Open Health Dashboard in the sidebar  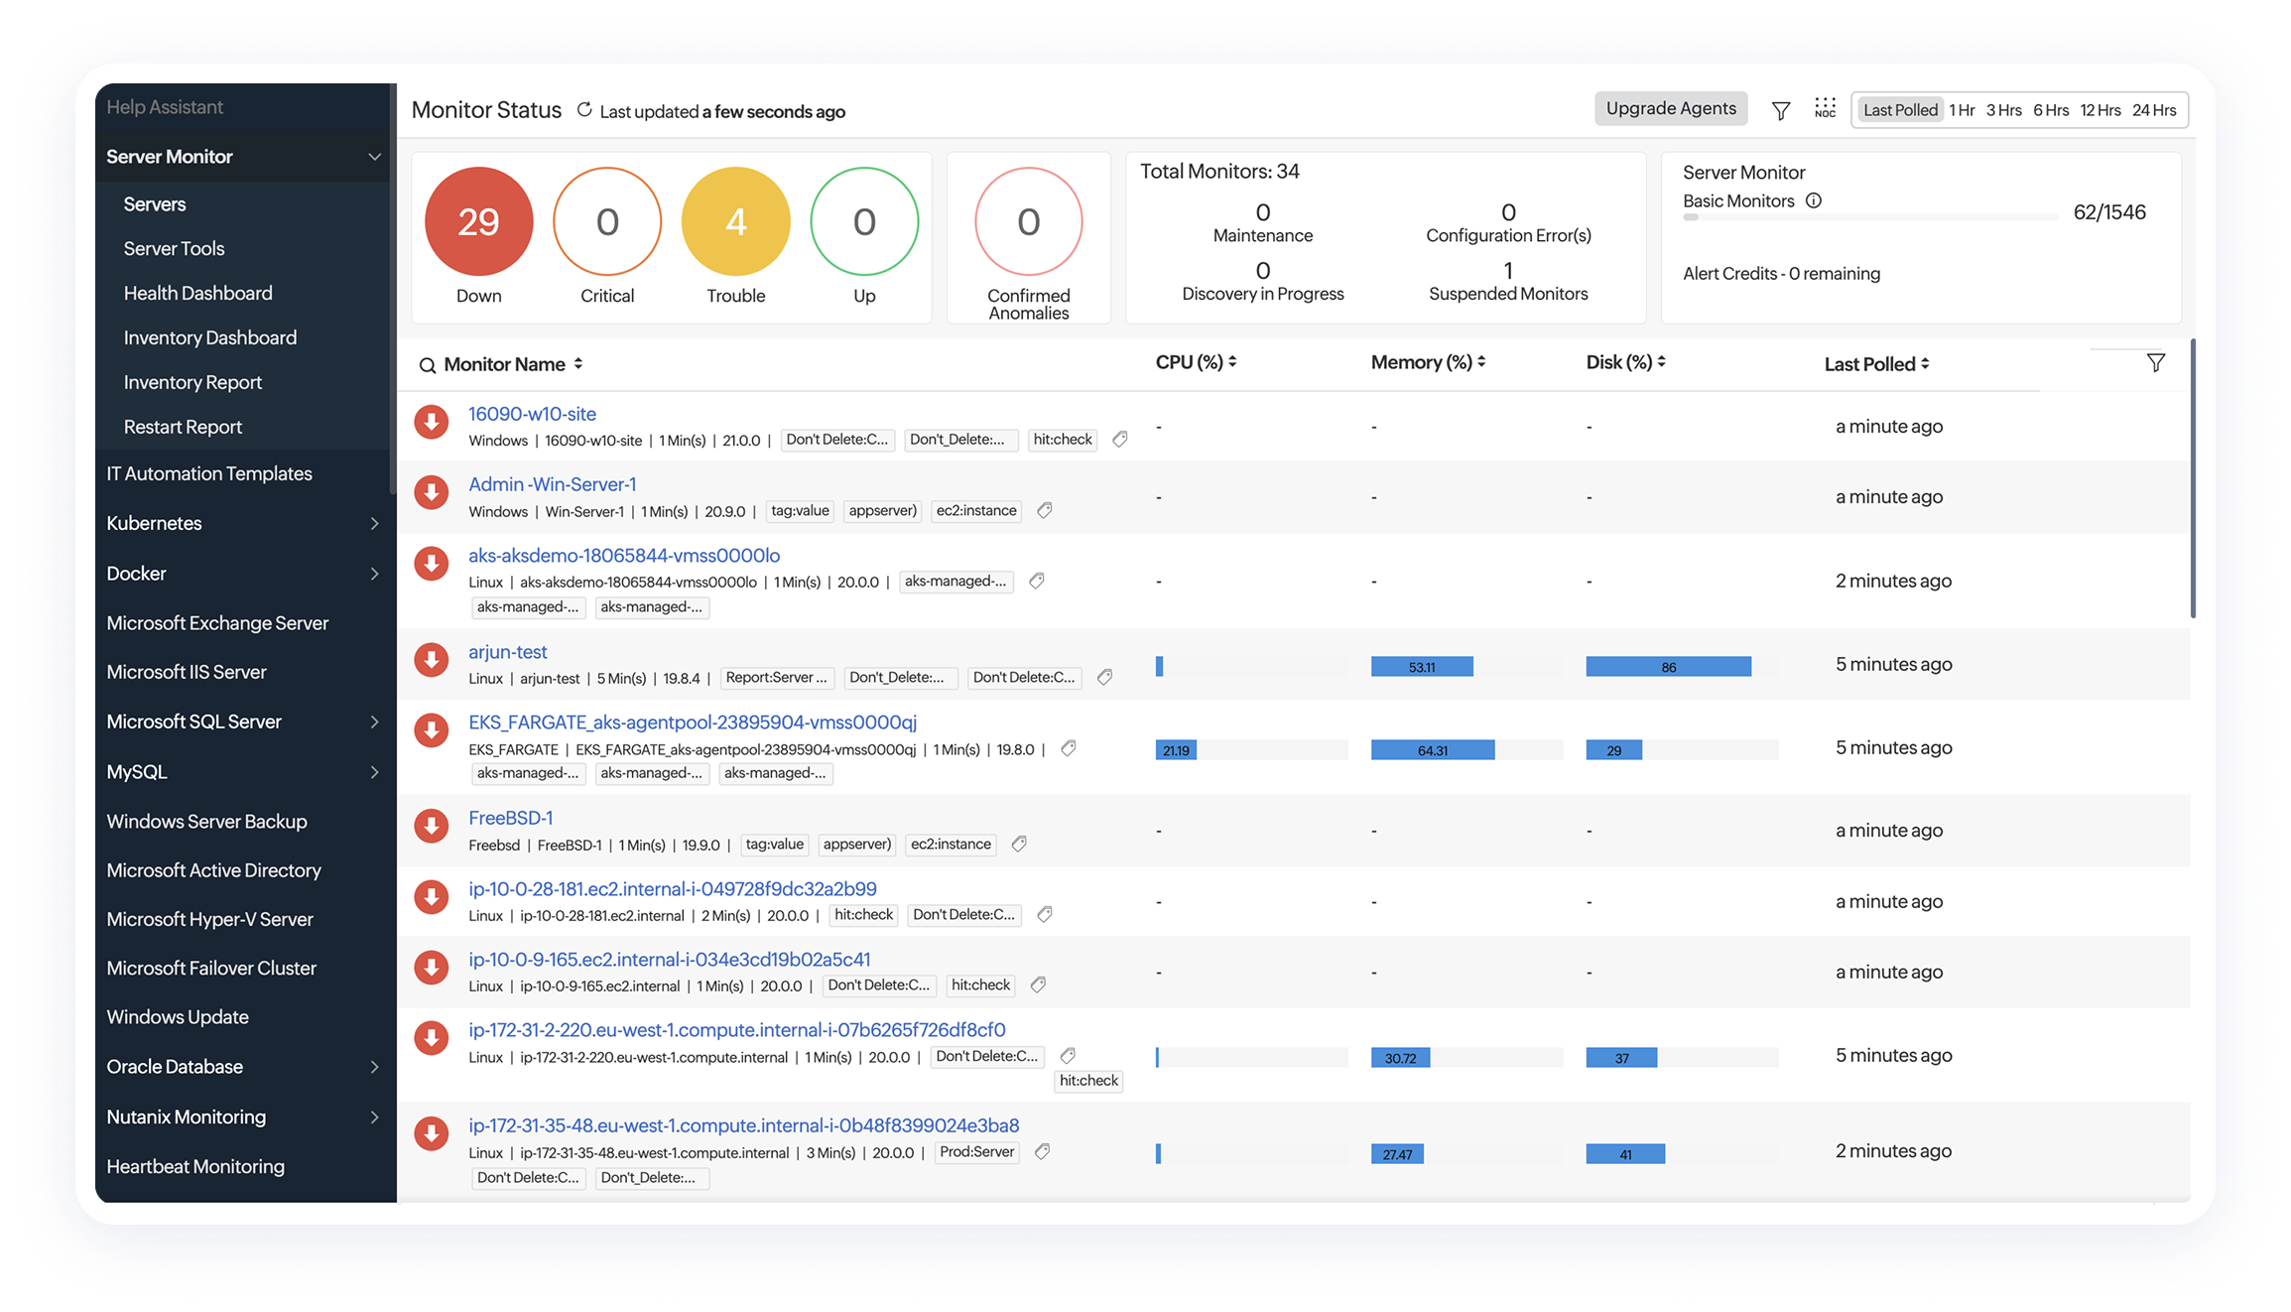[197, 293]
